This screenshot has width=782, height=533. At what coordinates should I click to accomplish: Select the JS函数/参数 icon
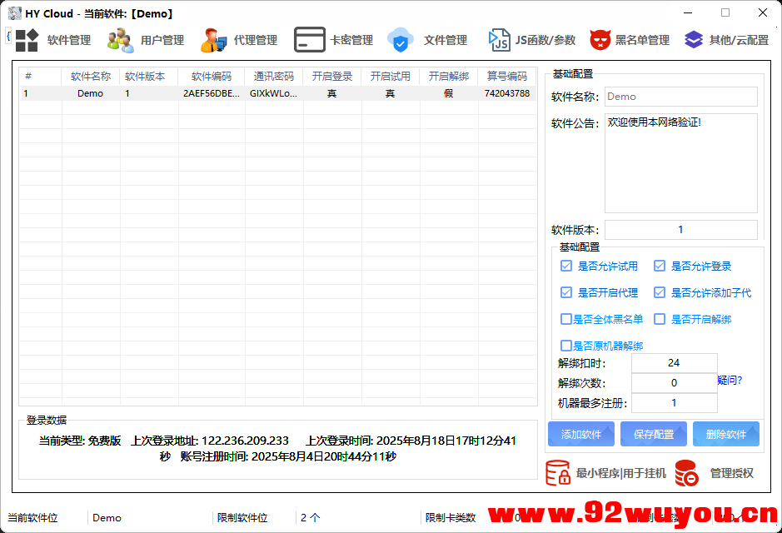point(499,39)
